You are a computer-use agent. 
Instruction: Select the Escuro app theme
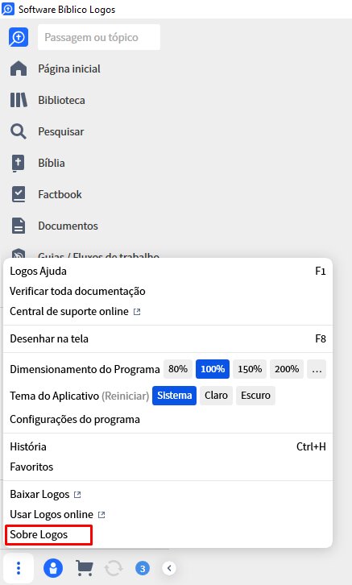click(255, 396)
